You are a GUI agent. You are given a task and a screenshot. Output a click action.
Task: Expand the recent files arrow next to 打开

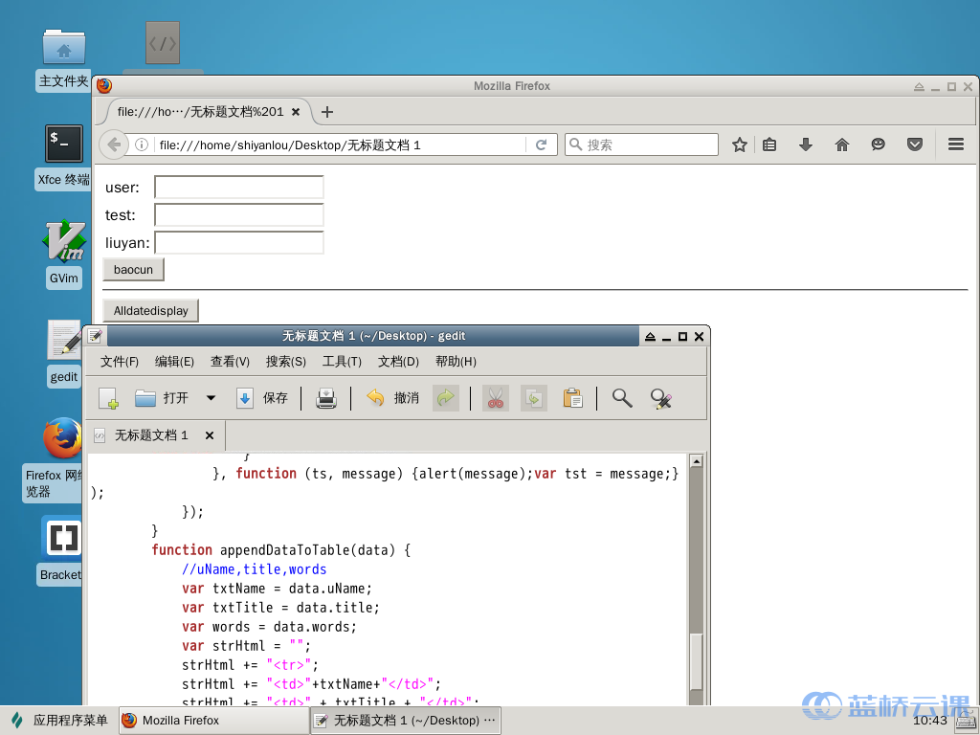click(x=212, y=398)
